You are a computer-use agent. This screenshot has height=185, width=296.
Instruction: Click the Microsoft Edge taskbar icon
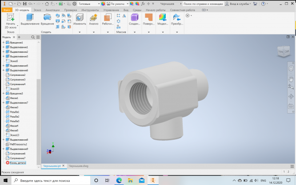click(x=119, y=181)
